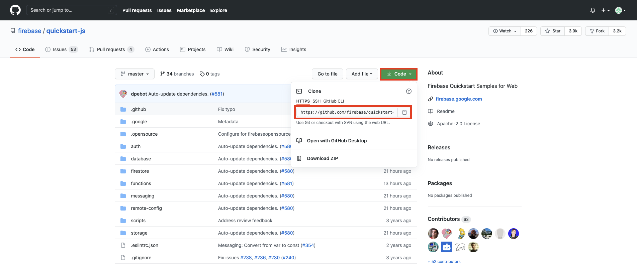Click the terminal icon beside Clone
The image size is (637, 267).
pos(299,91)
